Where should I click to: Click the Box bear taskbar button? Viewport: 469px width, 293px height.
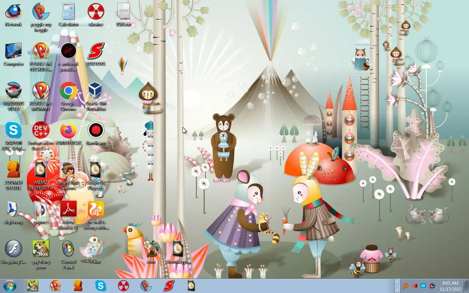33,286
